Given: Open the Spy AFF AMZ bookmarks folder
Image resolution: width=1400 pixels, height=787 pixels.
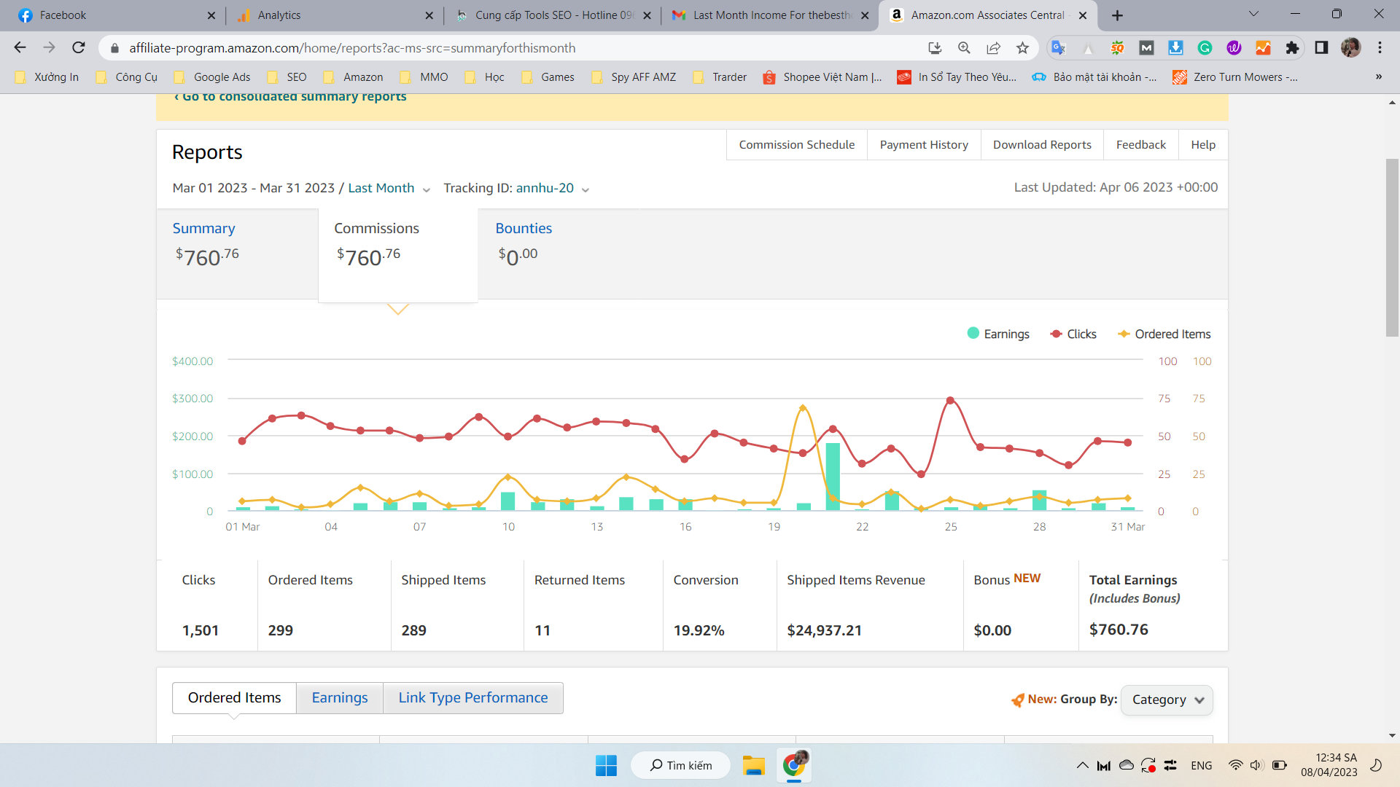Looking at the screenshot, I should (634, 77).
